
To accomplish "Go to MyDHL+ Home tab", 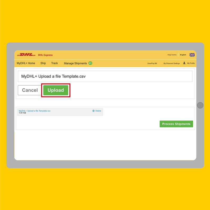I will pos(26,63).
